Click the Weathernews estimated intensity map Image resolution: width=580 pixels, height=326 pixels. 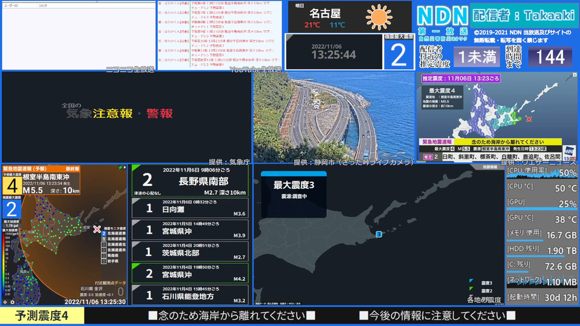[x=497, y=116]
